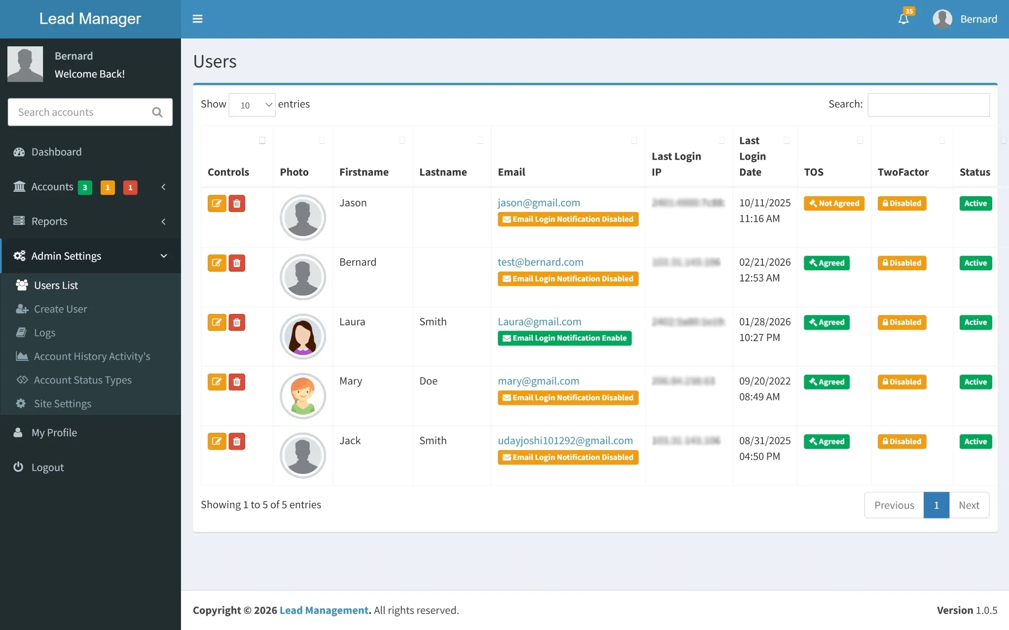Click the Admin Settings gears icon

pyautogui.click(x=19, y=256)
